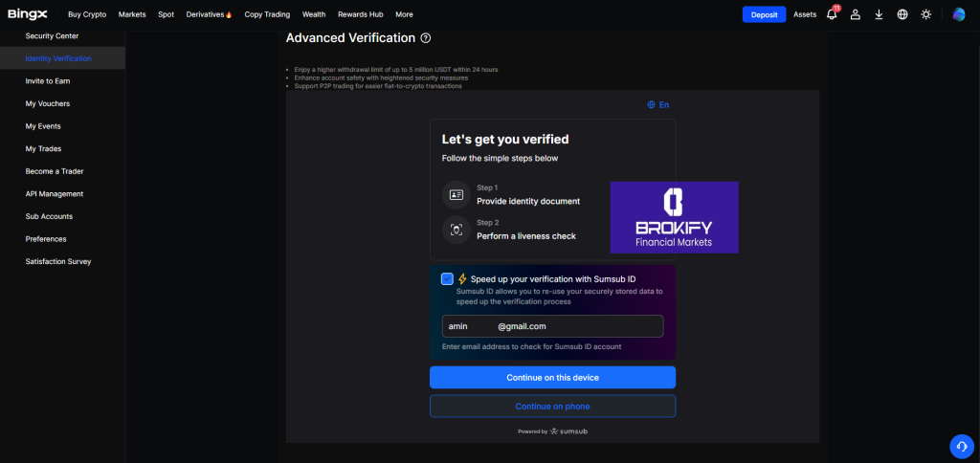Click the download app icon
The image size is (980, 463).
point(879,14)
